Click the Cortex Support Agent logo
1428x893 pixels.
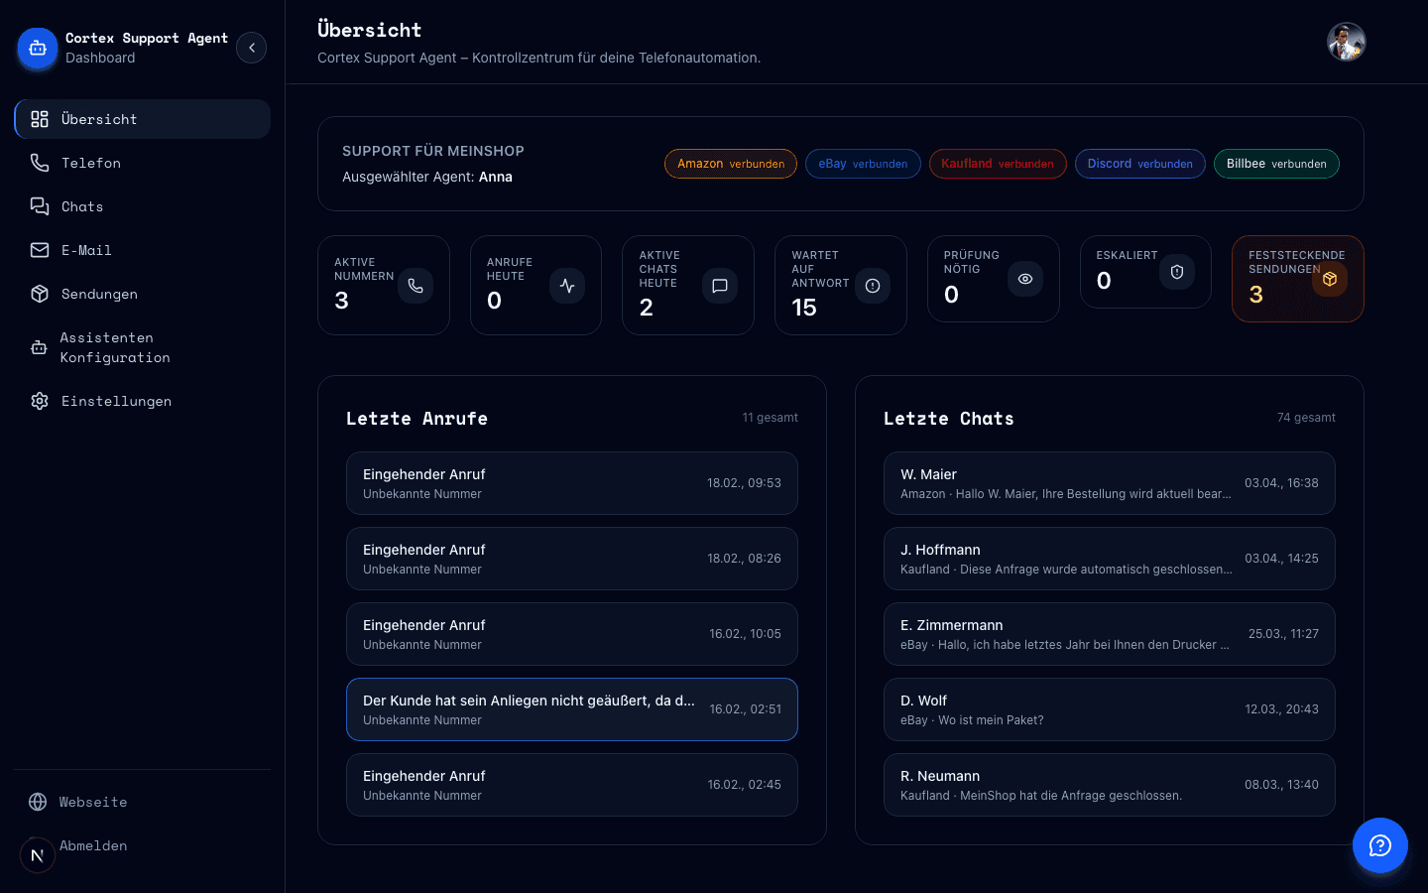click(37, 47)
